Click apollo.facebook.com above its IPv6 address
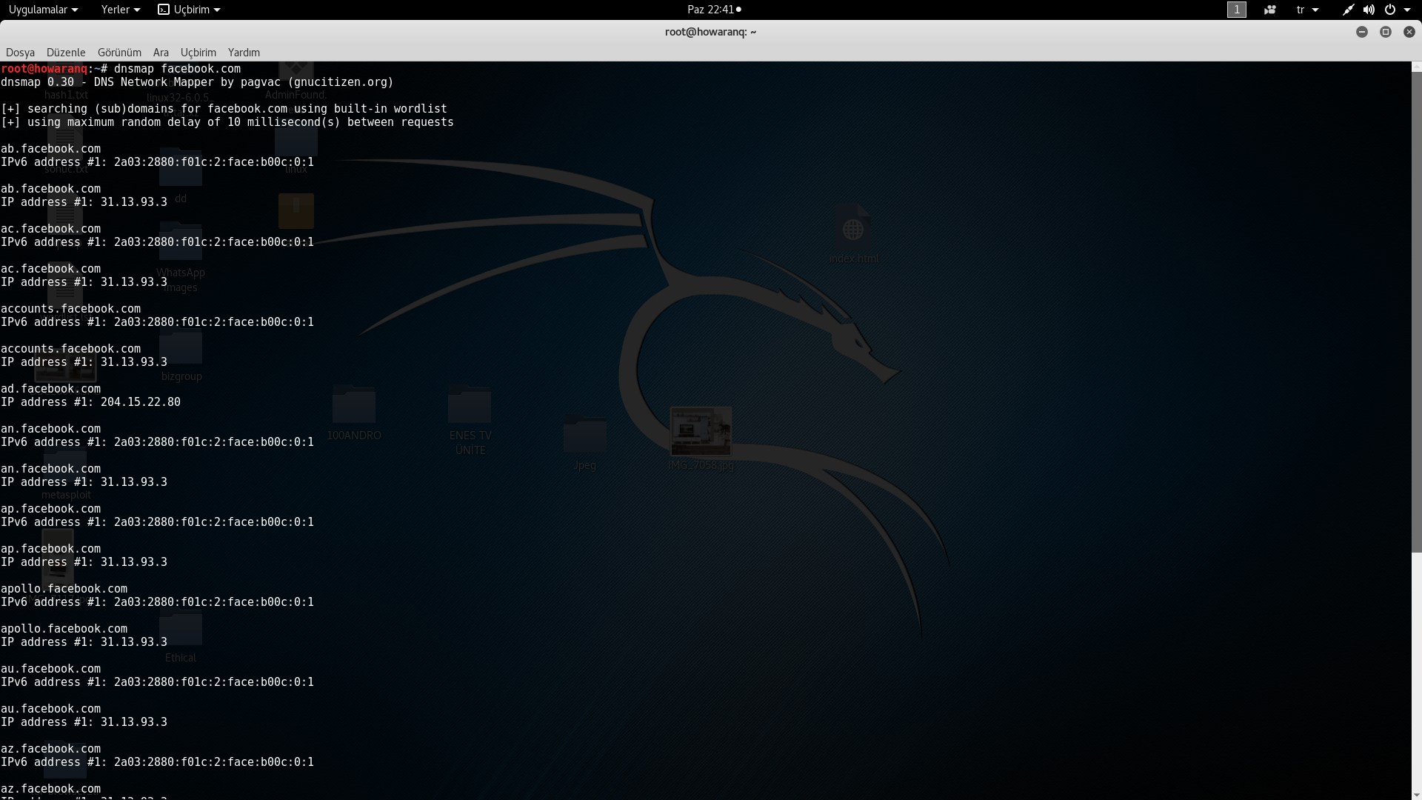The width and height of the screenshot is (1422, 800). point(64,589)
